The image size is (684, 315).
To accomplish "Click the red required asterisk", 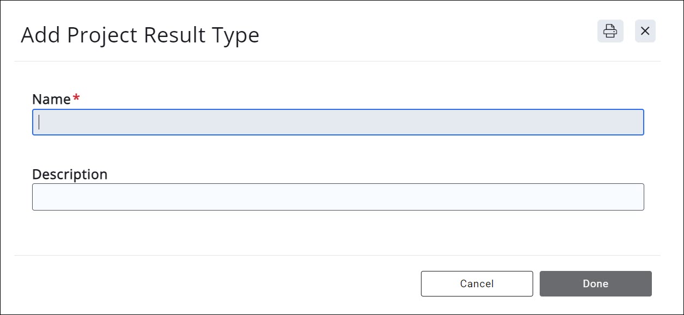I will click(x=76, y=98).
